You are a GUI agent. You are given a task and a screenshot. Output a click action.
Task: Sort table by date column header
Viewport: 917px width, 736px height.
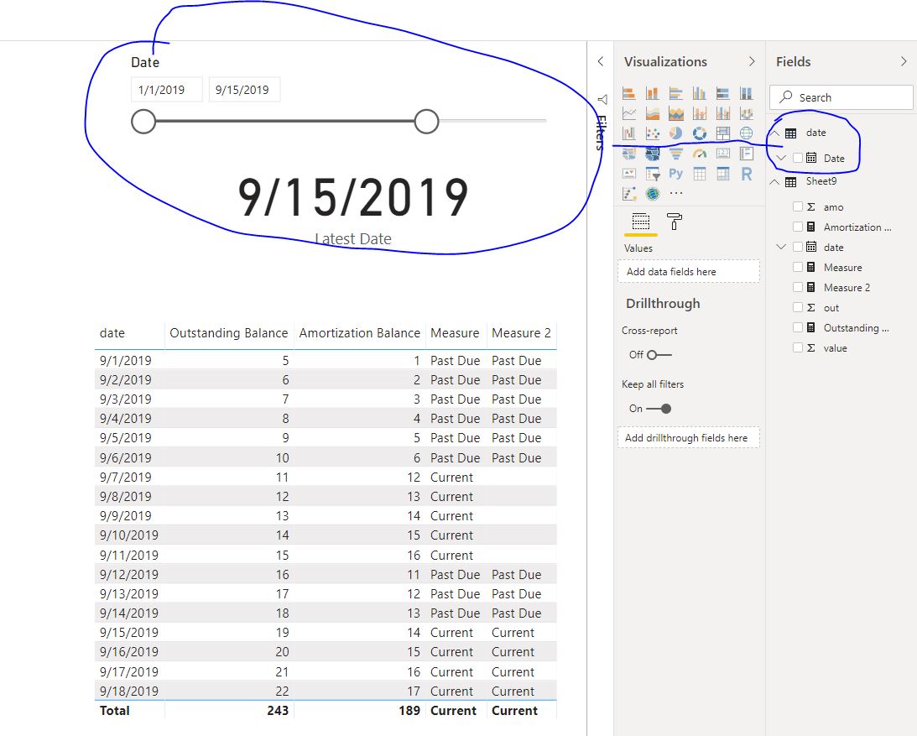(112, 333)
